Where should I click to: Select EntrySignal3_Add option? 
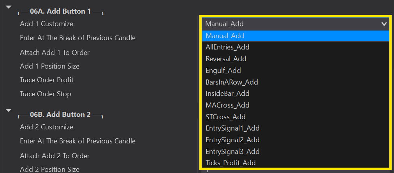[x=232, y=152]
